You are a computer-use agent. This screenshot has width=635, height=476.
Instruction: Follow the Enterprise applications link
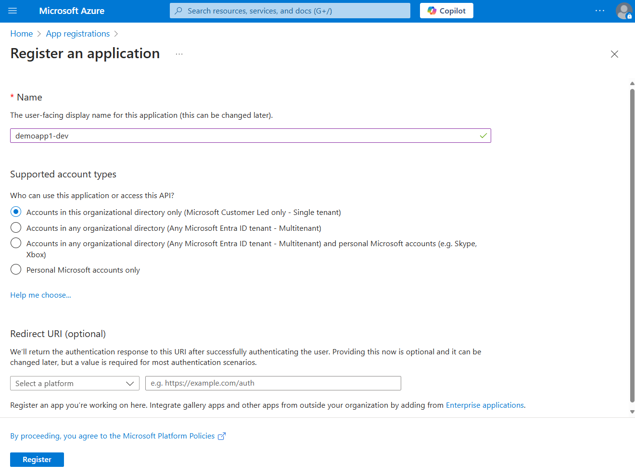pos(484,405)
